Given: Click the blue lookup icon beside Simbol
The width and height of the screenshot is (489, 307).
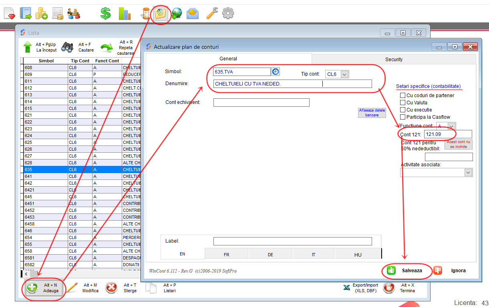Looking at the screenshot, I should pos(276,72).
